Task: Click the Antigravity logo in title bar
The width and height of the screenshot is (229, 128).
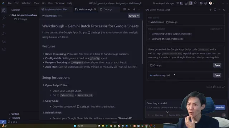Action: point(3,3)
